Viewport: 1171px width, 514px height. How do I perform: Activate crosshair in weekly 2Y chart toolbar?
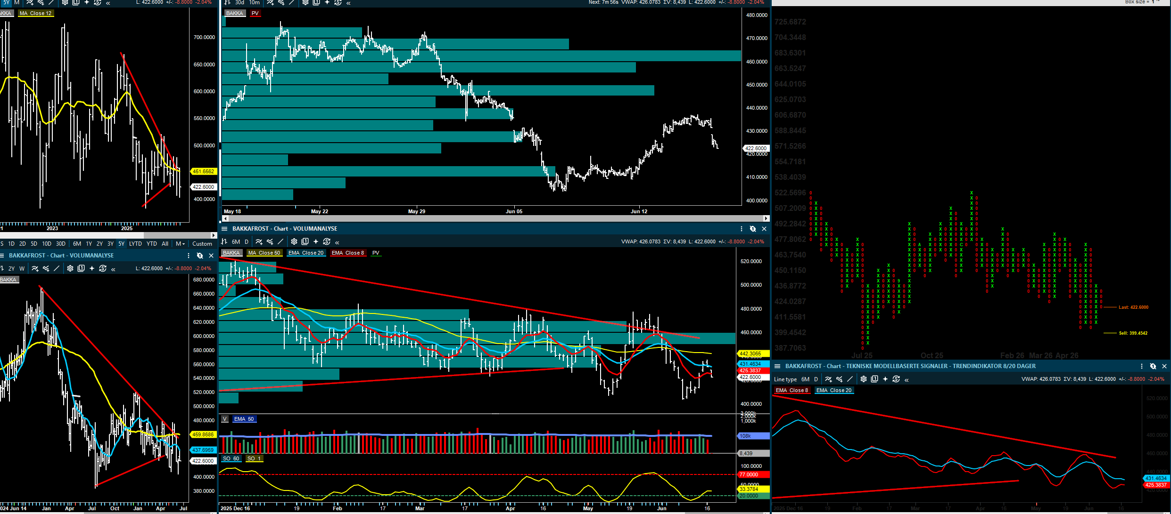tap(92, 268)
